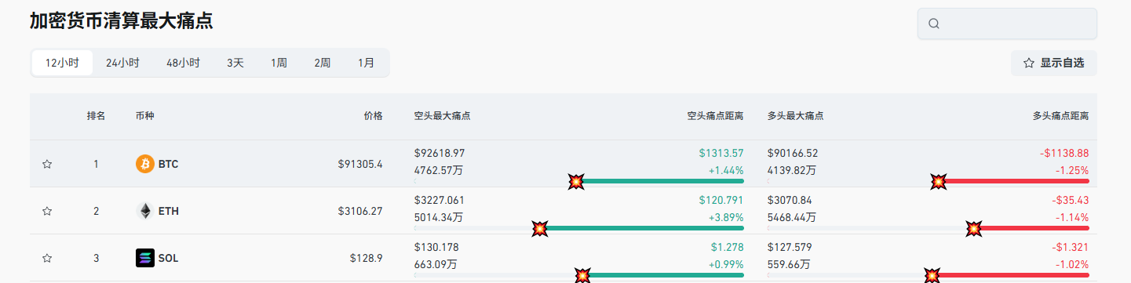This screenshot has height=283, width=1131.
Task: Select the 24小时 time range tab
Action: tap(122, 63)
